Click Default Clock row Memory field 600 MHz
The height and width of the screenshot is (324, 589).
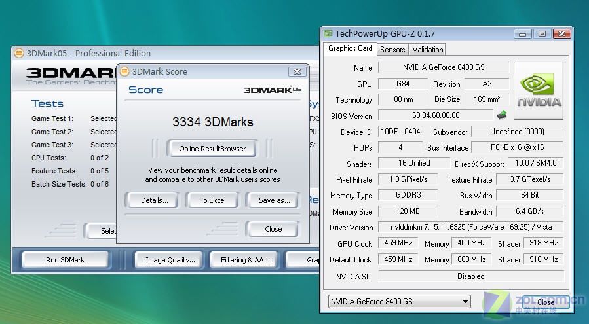(472, 259)
